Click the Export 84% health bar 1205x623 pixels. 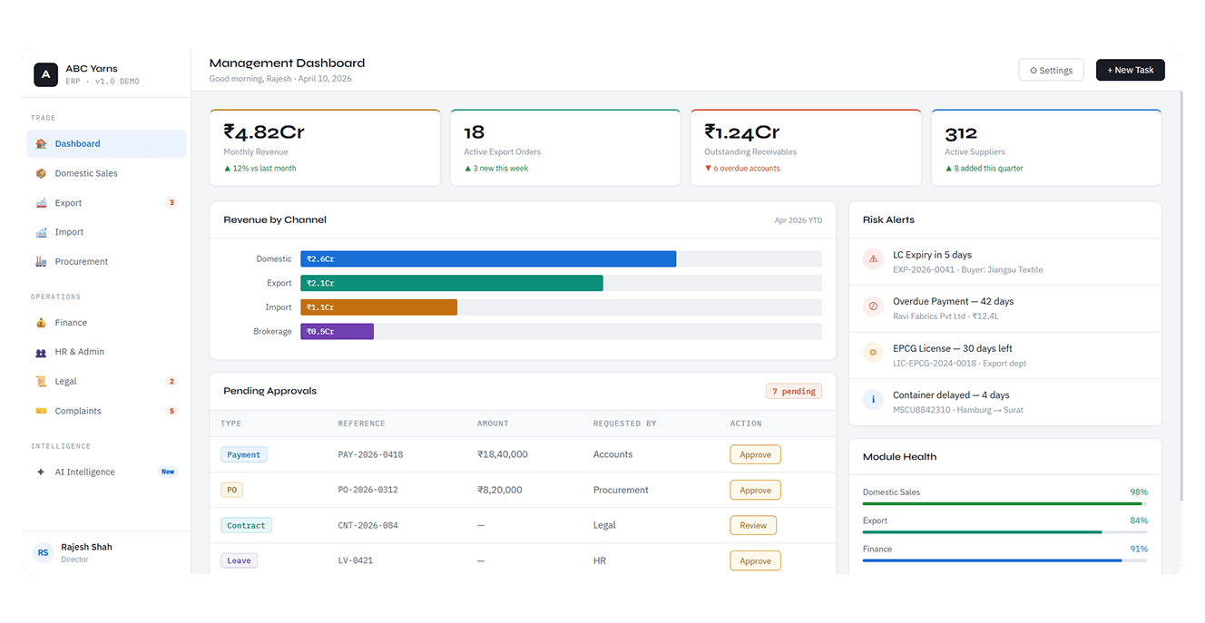(x=1004, y=531)
